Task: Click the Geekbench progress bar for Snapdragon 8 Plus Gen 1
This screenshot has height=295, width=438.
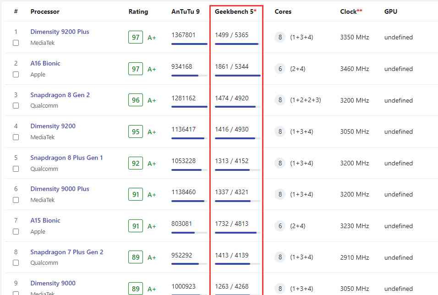Action: (237, 170)
